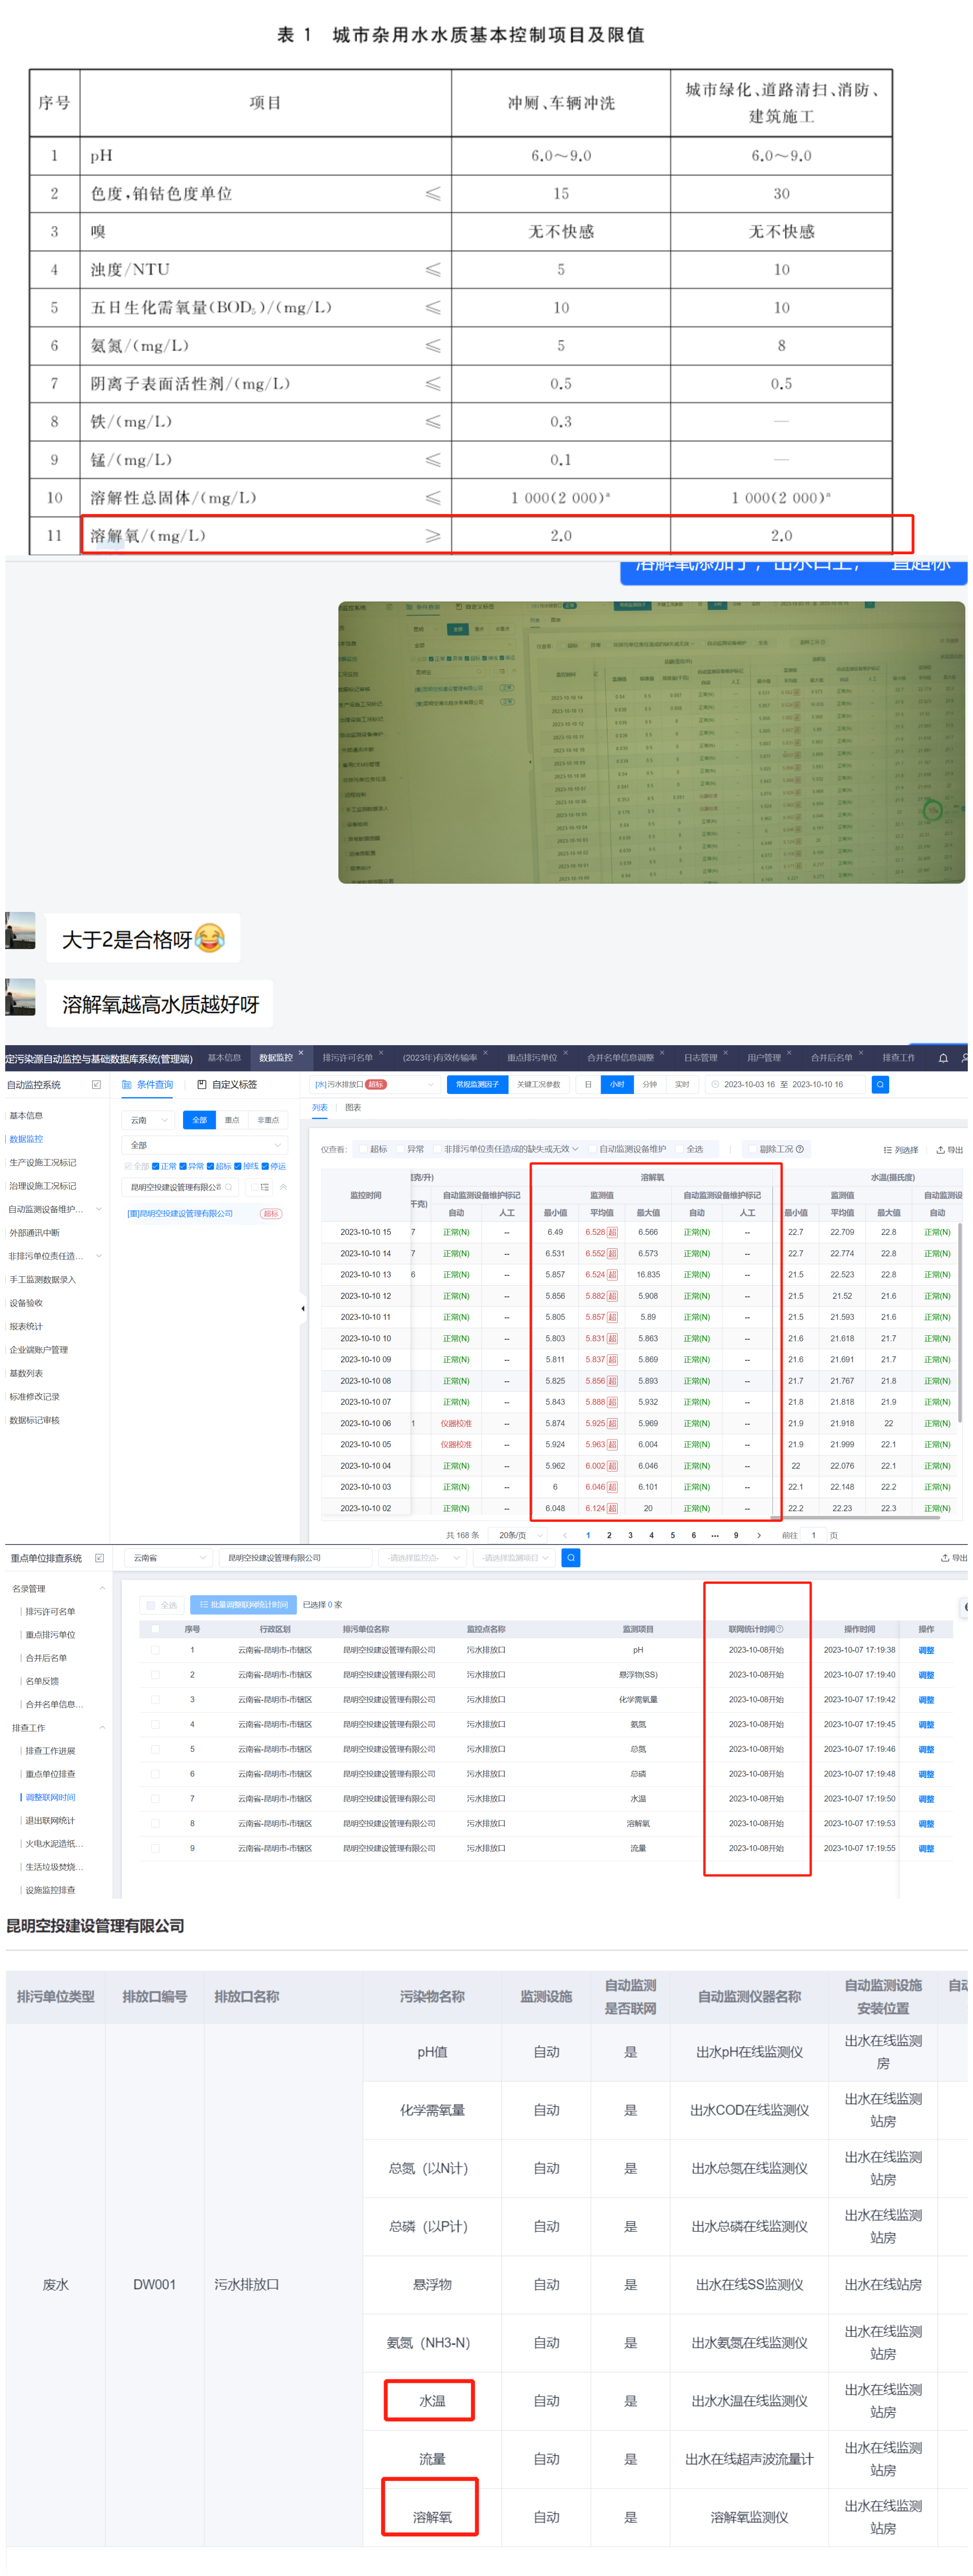Open the 请选择监控点 dropdown
This screenshot has height=2576, width=973.
[422, 1558]
